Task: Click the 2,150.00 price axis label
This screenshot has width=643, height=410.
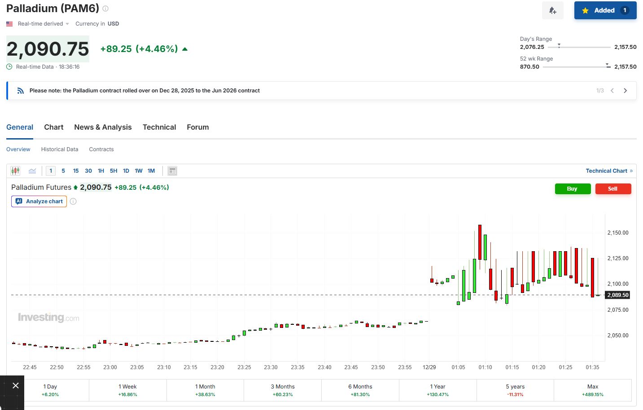Action: point(618,233)
